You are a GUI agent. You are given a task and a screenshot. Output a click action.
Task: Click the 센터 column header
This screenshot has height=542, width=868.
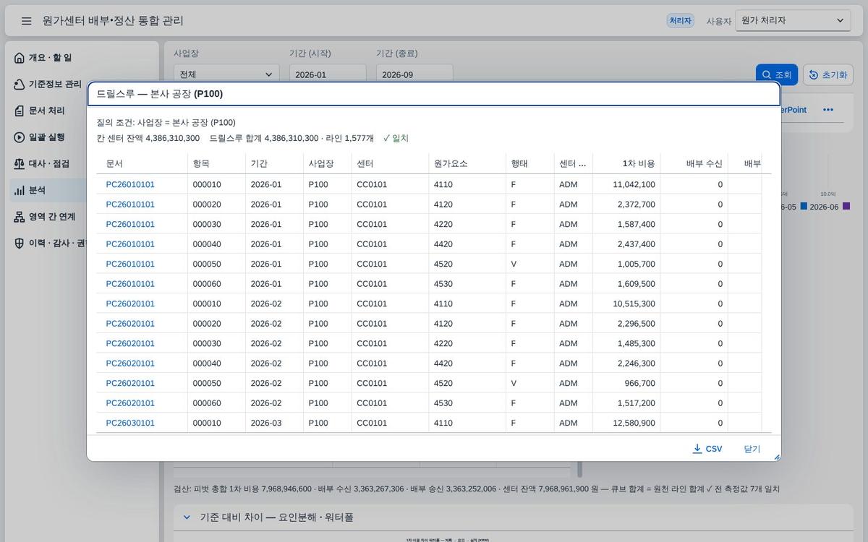(390, 163)
